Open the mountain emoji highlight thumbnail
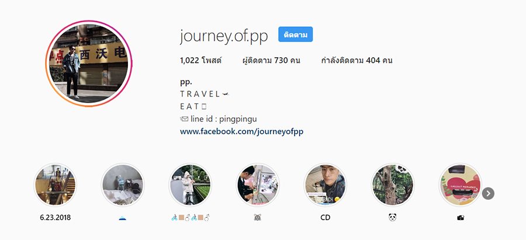Image resolution: width=526 pixels, height=240 pixels. [123, 185]
